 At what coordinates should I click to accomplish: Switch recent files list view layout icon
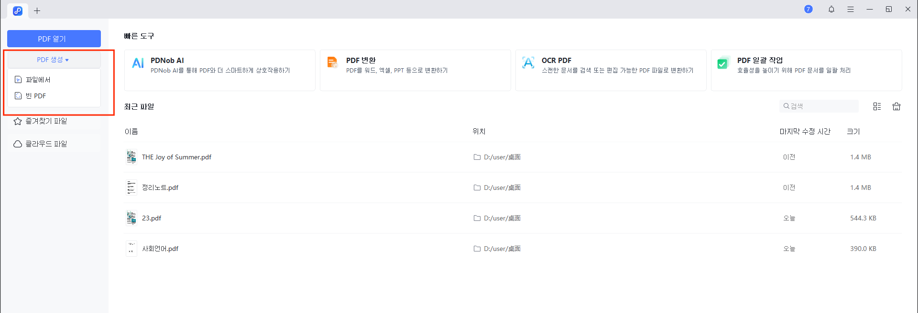pos(877,106)
